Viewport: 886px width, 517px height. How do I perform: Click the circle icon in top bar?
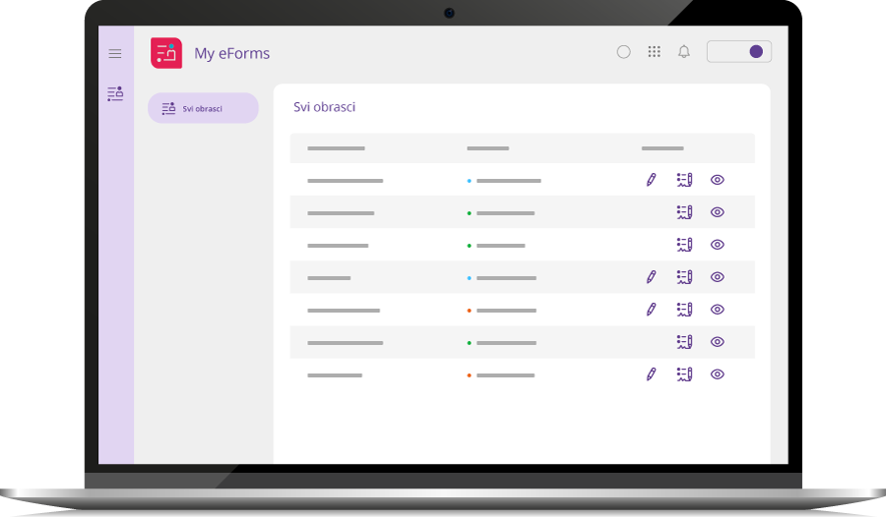coord(623,52)
